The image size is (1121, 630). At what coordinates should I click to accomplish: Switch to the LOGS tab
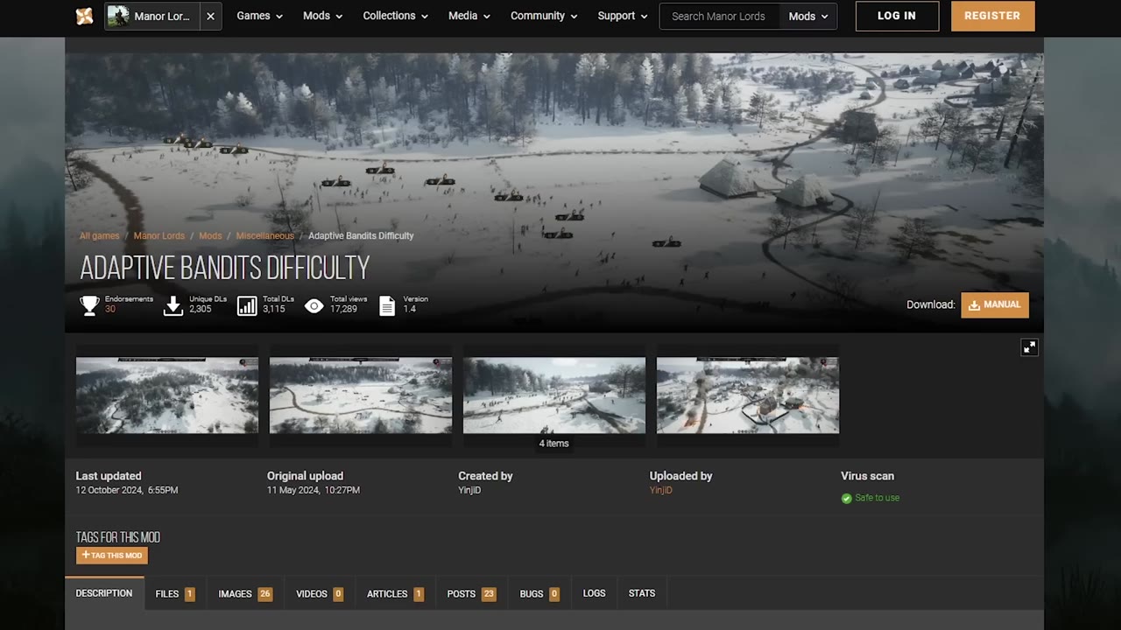point(595,593)
